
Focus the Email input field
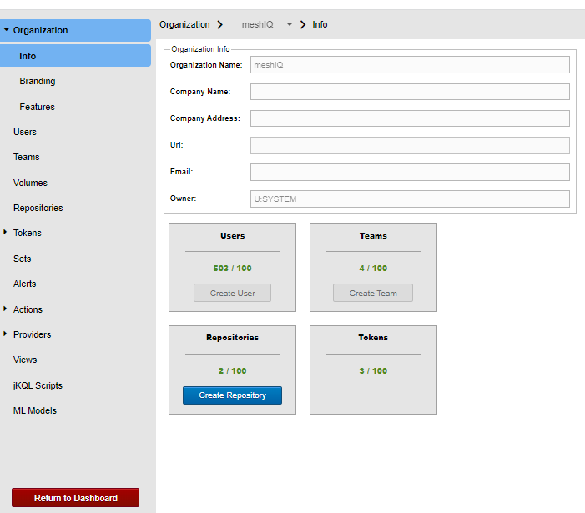coord(410,172)
